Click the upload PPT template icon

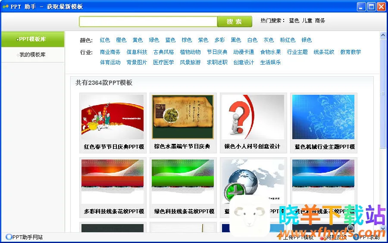point(280,237)
